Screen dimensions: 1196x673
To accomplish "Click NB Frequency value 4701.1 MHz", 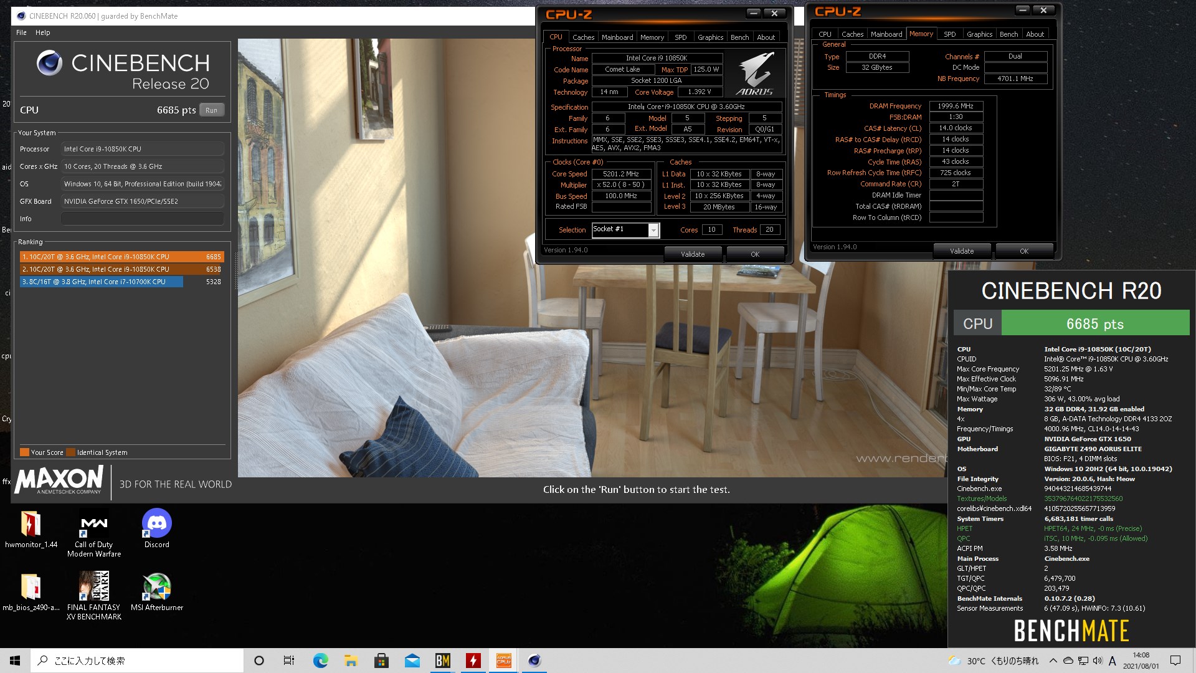I will click(x=1015, y=79).
